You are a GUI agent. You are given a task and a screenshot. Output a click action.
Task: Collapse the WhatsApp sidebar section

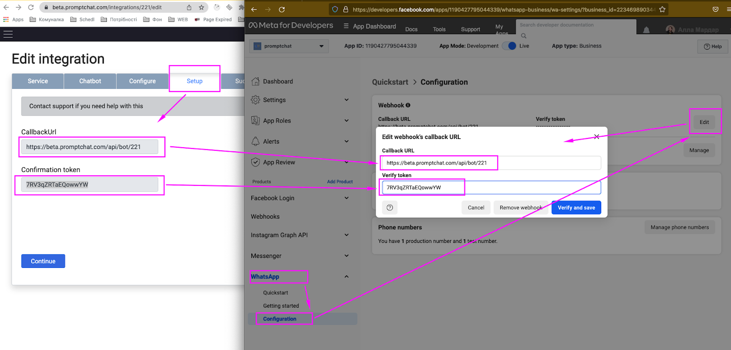(x=346, y=277)
